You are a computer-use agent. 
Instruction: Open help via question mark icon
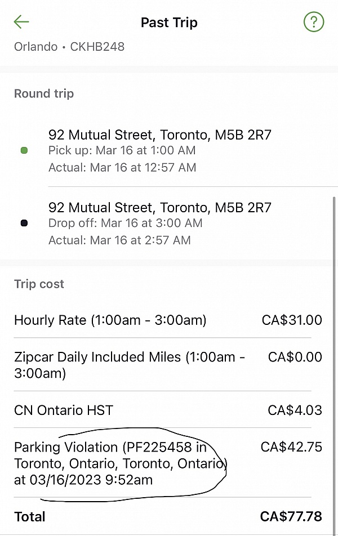(314, 22)
